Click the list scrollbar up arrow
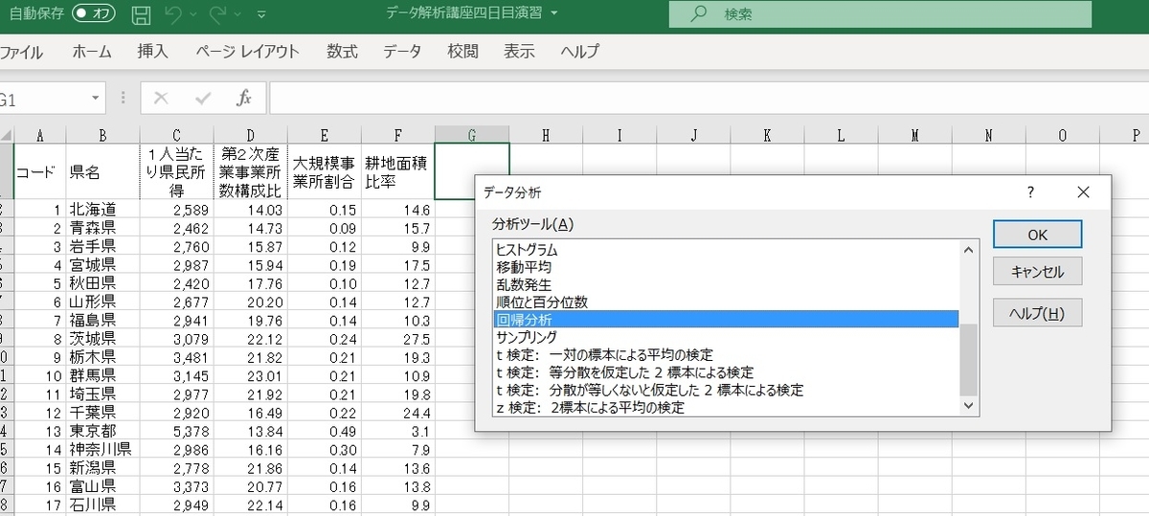The width and height of the screenshot is (1149, 516). 969,250
